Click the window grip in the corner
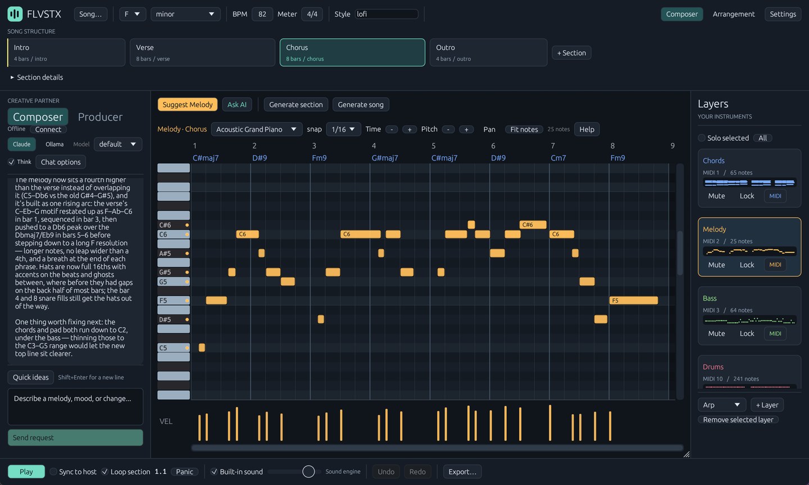The image size is (809, 485). (x=686, y=454)
